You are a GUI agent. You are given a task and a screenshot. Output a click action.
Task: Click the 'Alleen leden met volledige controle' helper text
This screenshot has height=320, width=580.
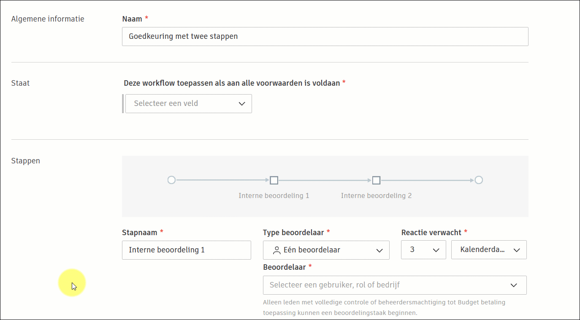click(384, 302)
